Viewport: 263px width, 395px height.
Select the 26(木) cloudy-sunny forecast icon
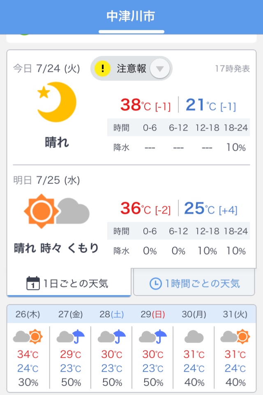click(28, 337)
